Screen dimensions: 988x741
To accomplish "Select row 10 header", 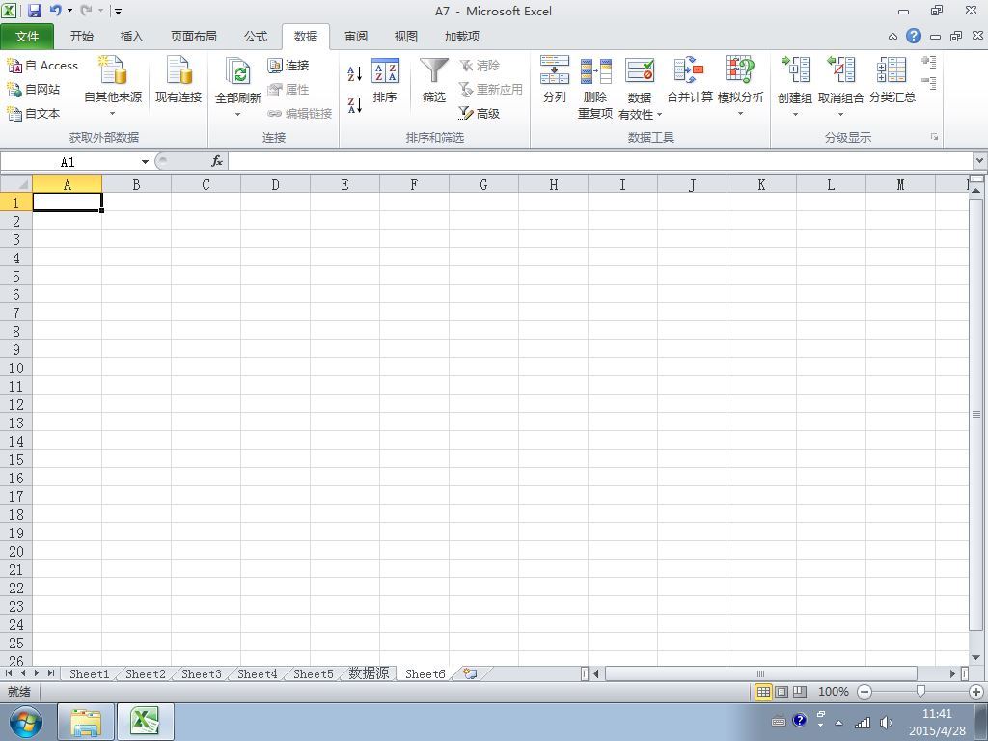I will 16,368.
